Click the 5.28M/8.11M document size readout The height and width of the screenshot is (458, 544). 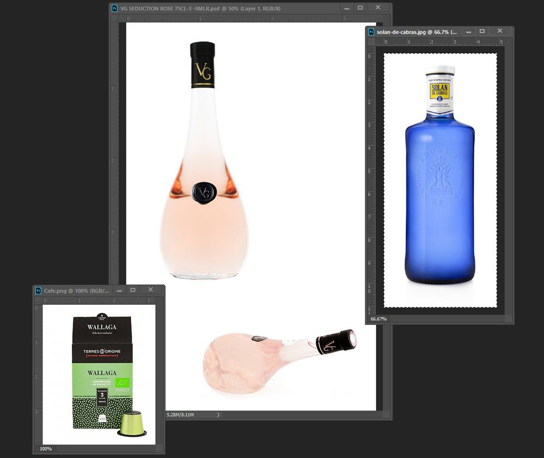(x=180, y=415)
